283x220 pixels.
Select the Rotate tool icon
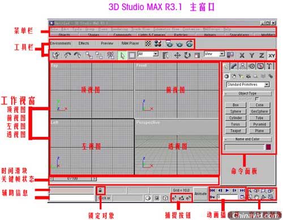pyautogui.click(x=187, y=55)
